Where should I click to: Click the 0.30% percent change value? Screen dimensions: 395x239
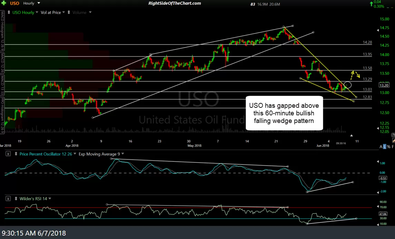(379, 6)
